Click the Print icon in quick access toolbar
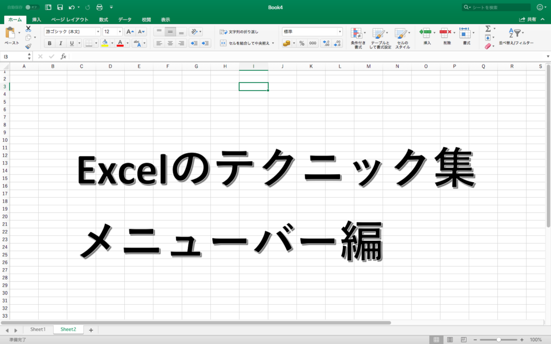551x344 pixels. pyautogui.click(x=100, y=8)
